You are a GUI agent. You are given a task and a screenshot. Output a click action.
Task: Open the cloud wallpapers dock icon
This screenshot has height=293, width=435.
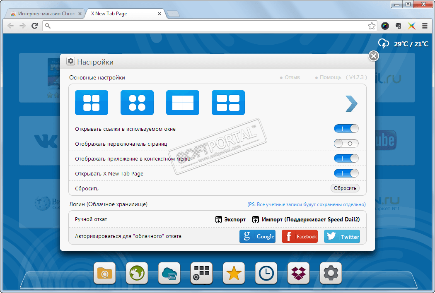tap(169, 273)
